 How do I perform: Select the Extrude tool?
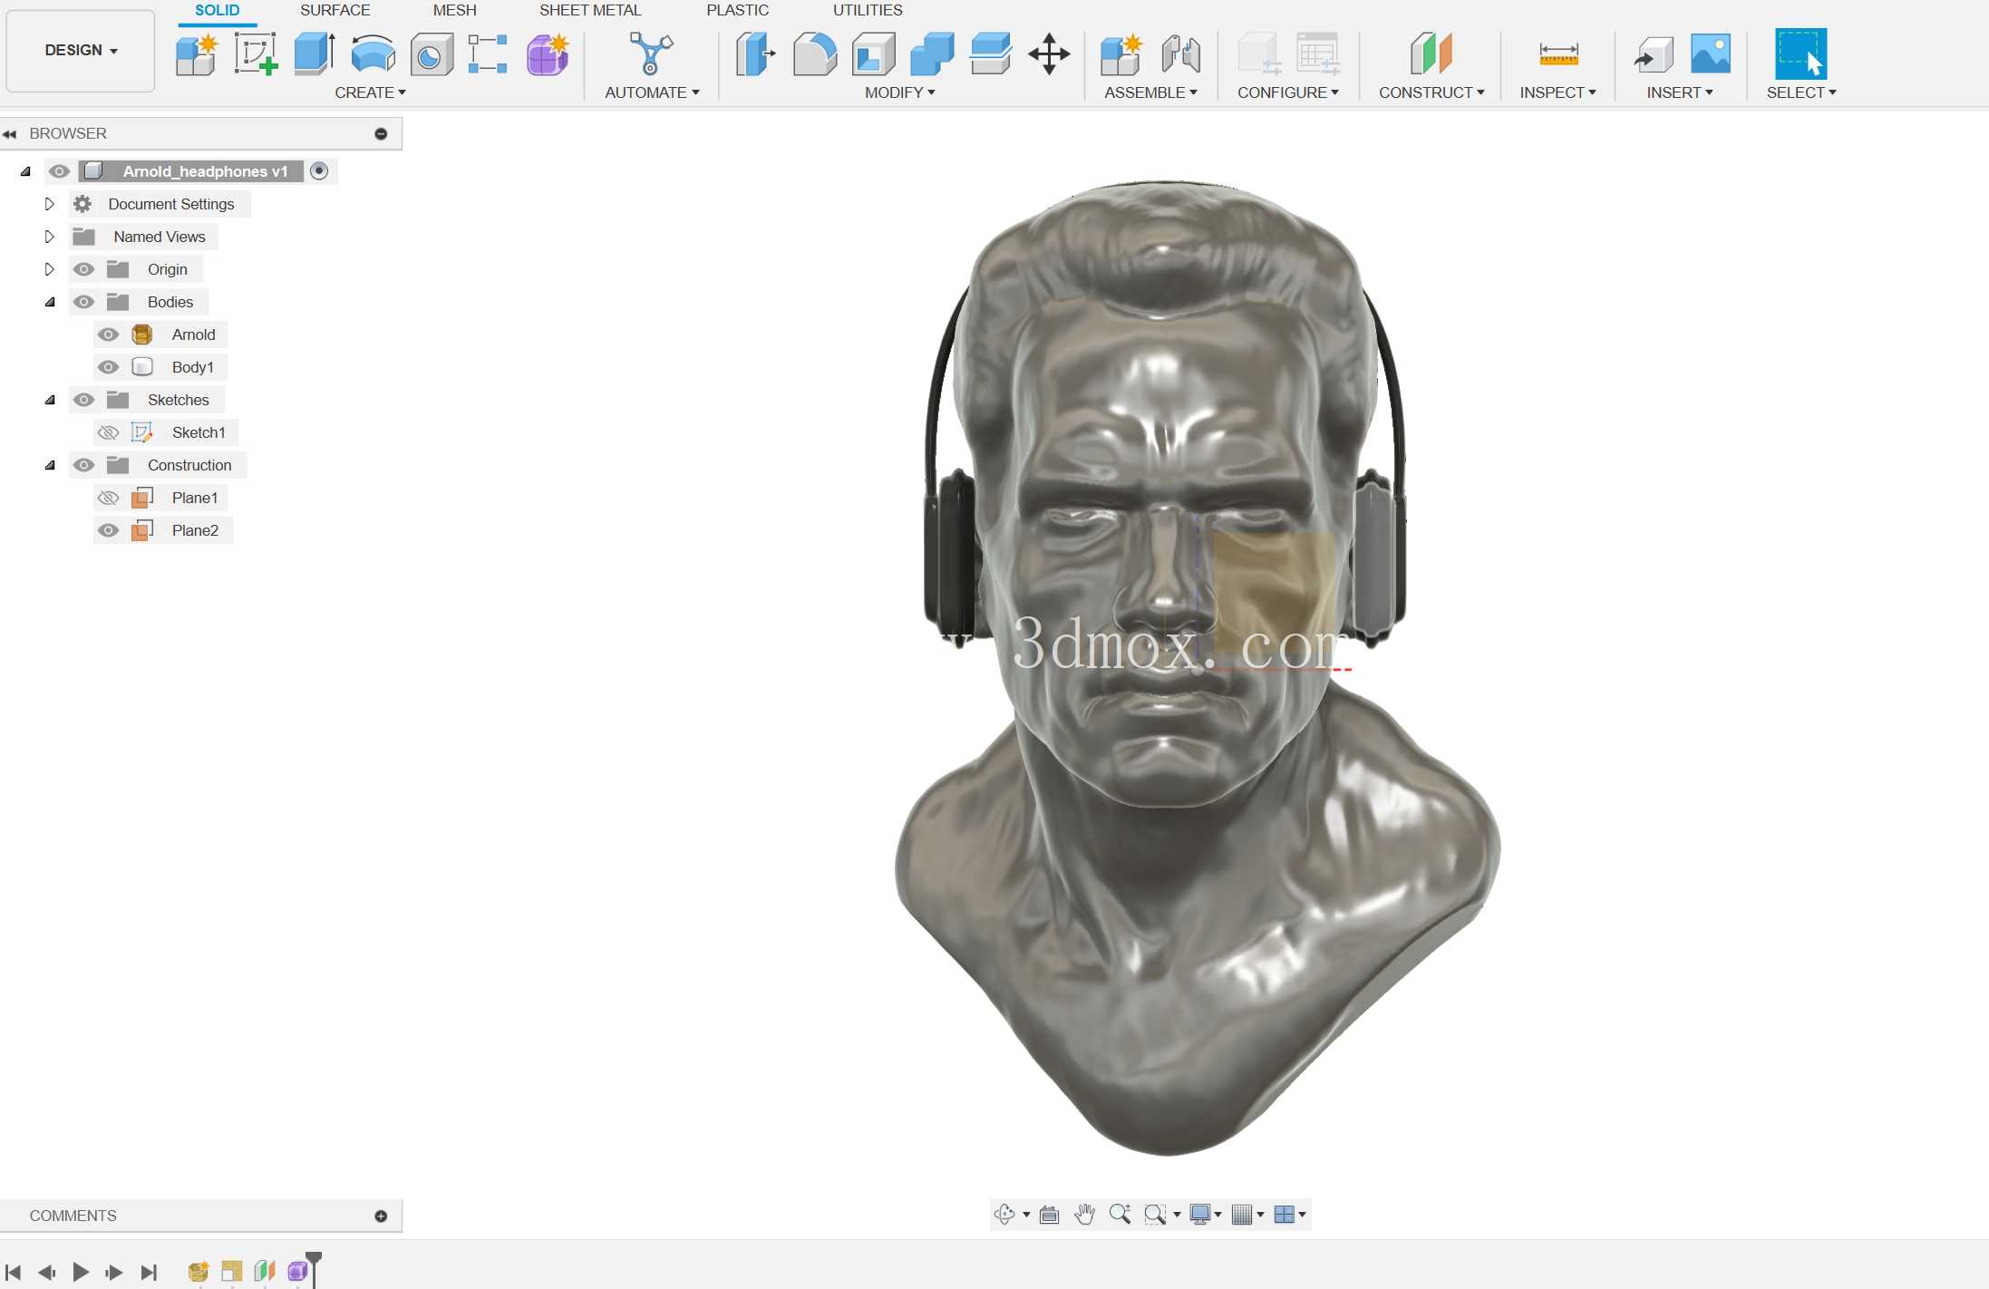(x=315, y=54)
